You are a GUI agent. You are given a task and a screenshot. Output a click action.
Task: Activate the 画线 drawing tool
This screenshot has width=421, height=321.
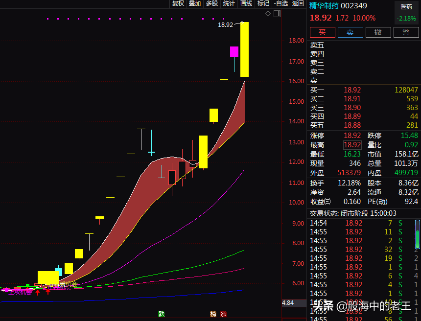[x=246, y=3]
